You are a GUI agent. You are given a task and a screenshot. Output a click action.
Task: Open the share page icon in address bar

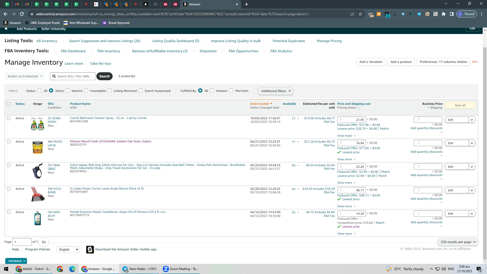tap(352, 14)
